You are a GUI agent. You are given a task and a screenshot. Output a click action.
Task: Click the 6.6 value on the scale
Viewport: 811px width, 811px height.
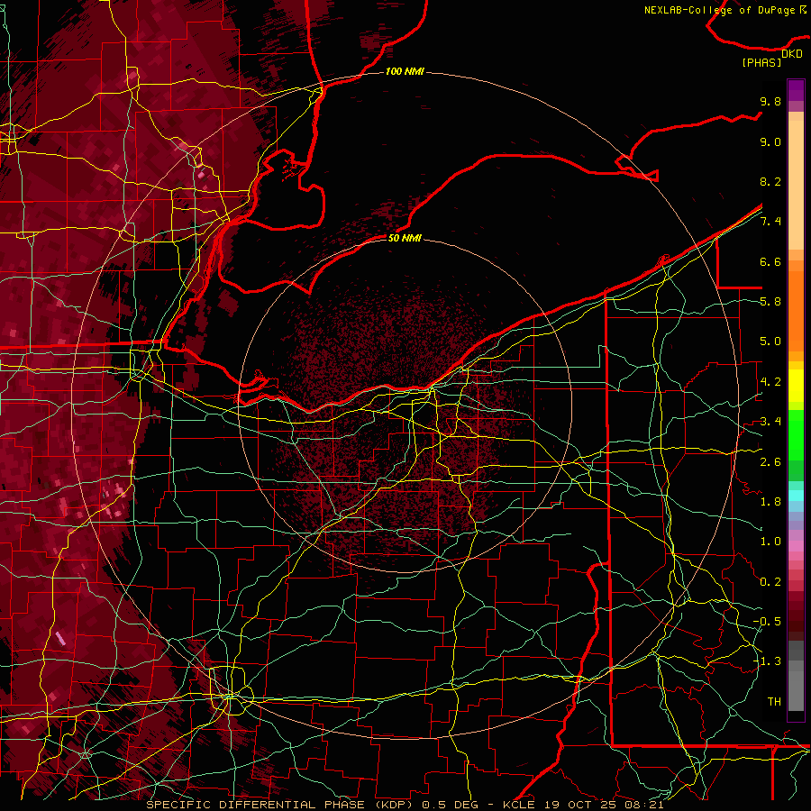pyautogui.click(x=770, y=261)
